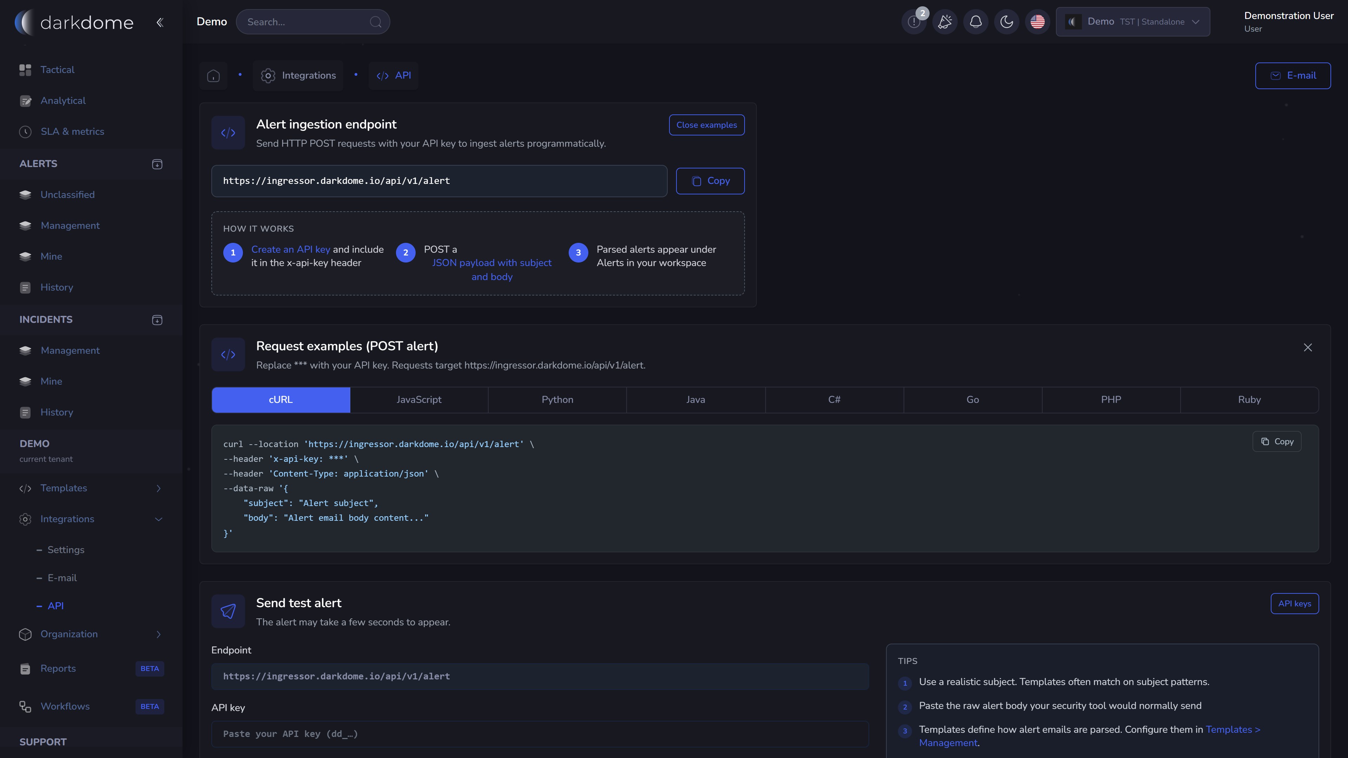Collapse the sidebar with double-chevron icon

tap(160, 22)
